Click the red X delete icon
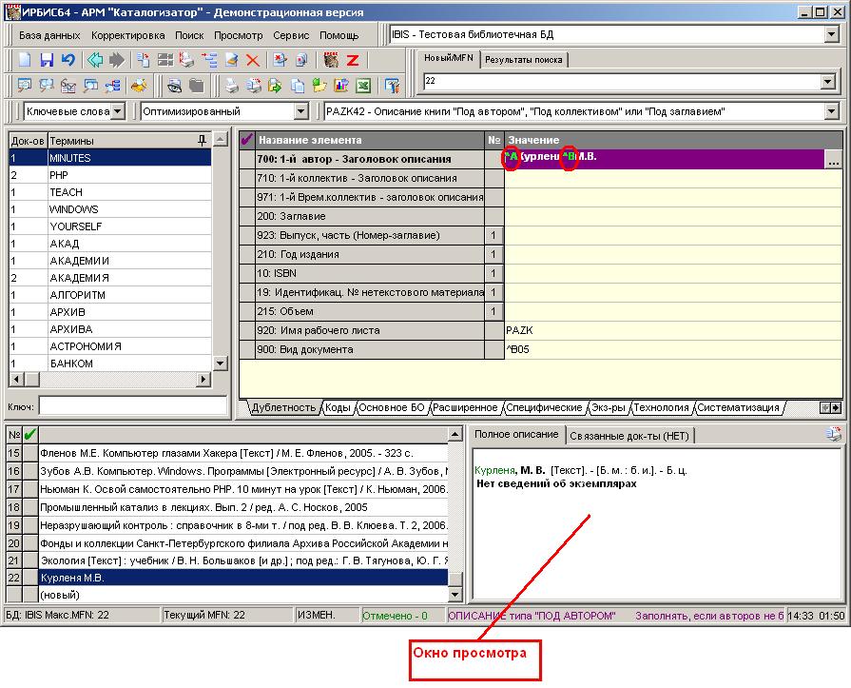 coord(253,60)
